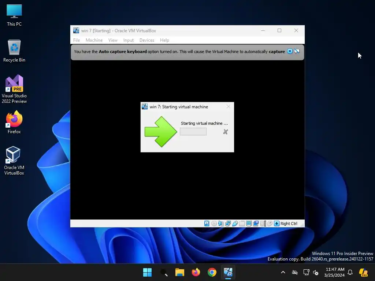Open the Windows Start menu

coord(147,272)
